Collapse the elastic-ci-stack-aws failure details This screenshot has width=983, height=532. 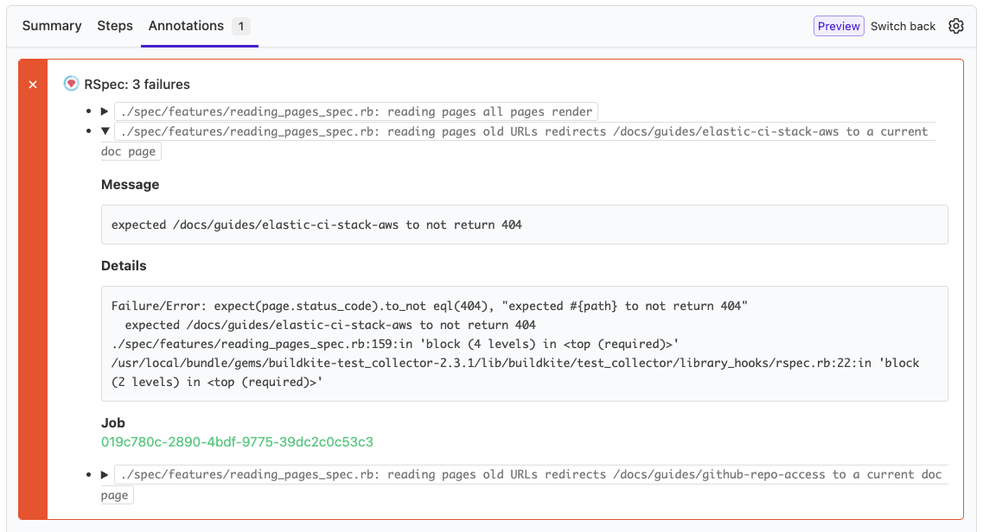(x=104, y=131)
